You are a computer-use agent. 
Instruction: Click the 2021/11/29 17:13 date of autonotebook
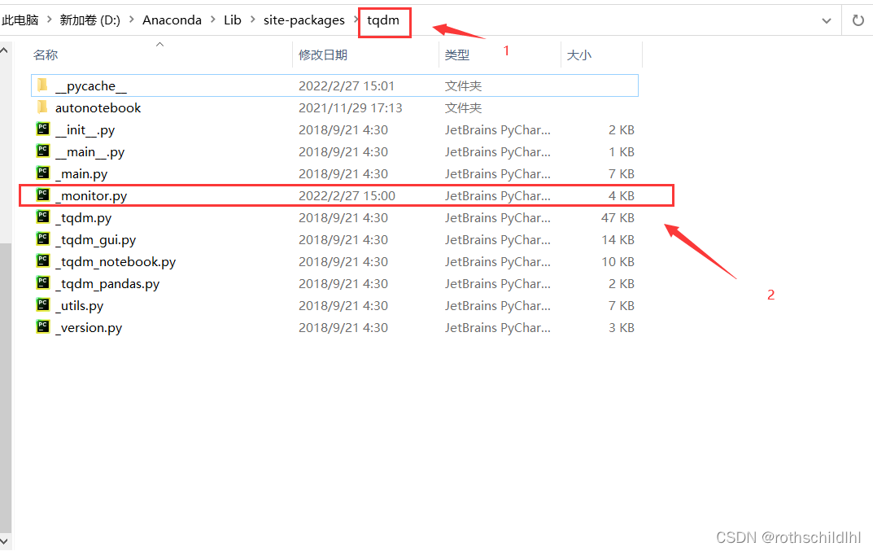[x=350, y=107]
